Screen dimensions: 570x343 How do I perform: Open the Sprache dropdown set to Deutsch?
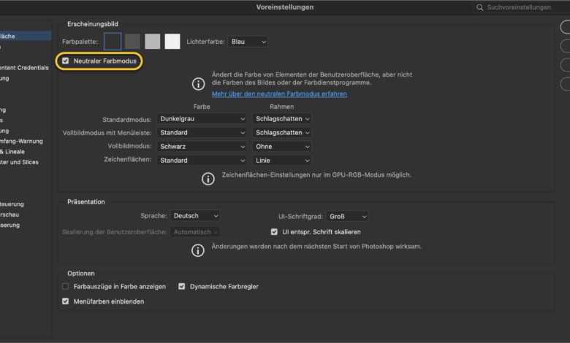pyautogui.click(x=195, y=216)
